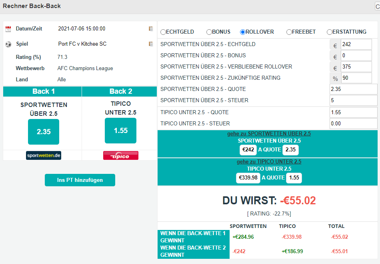Screen dimensions: 380x264
Task: Follow link gehe zu SPORTWETTEN ÜBER 2.5
Action: click(269, 134)
